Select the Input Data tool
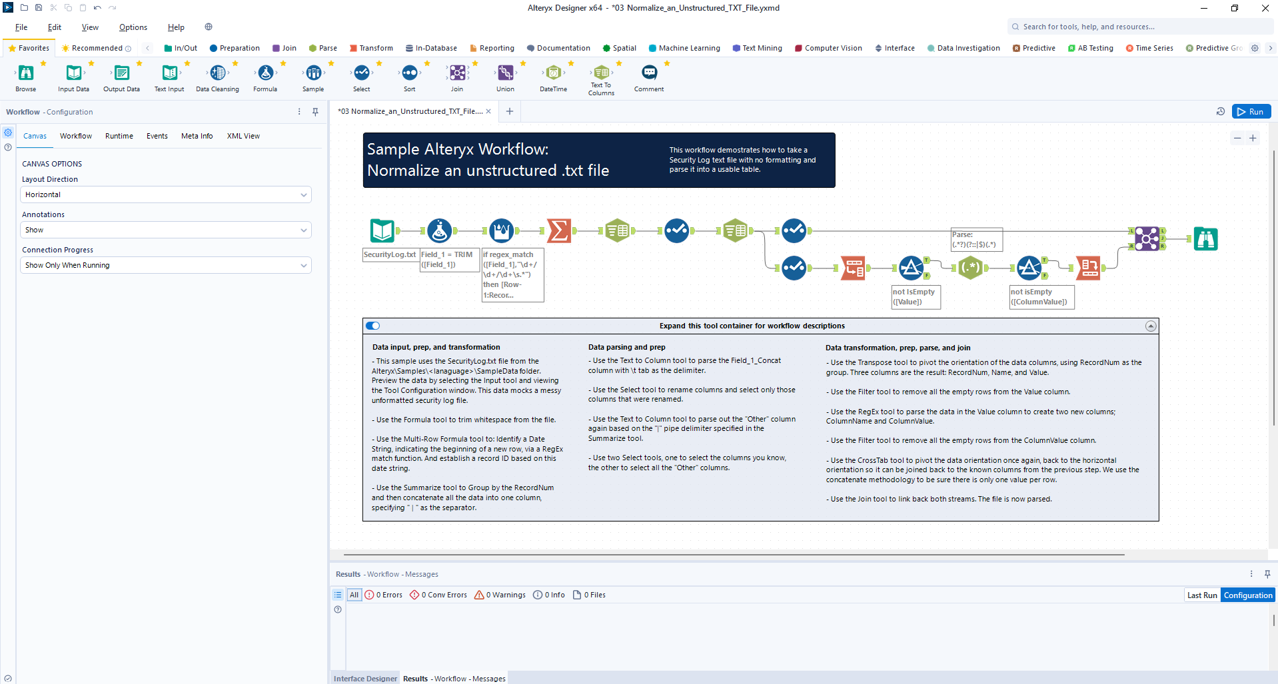The width and height of the screenshot is (1278, 684). tap(73, 75)
